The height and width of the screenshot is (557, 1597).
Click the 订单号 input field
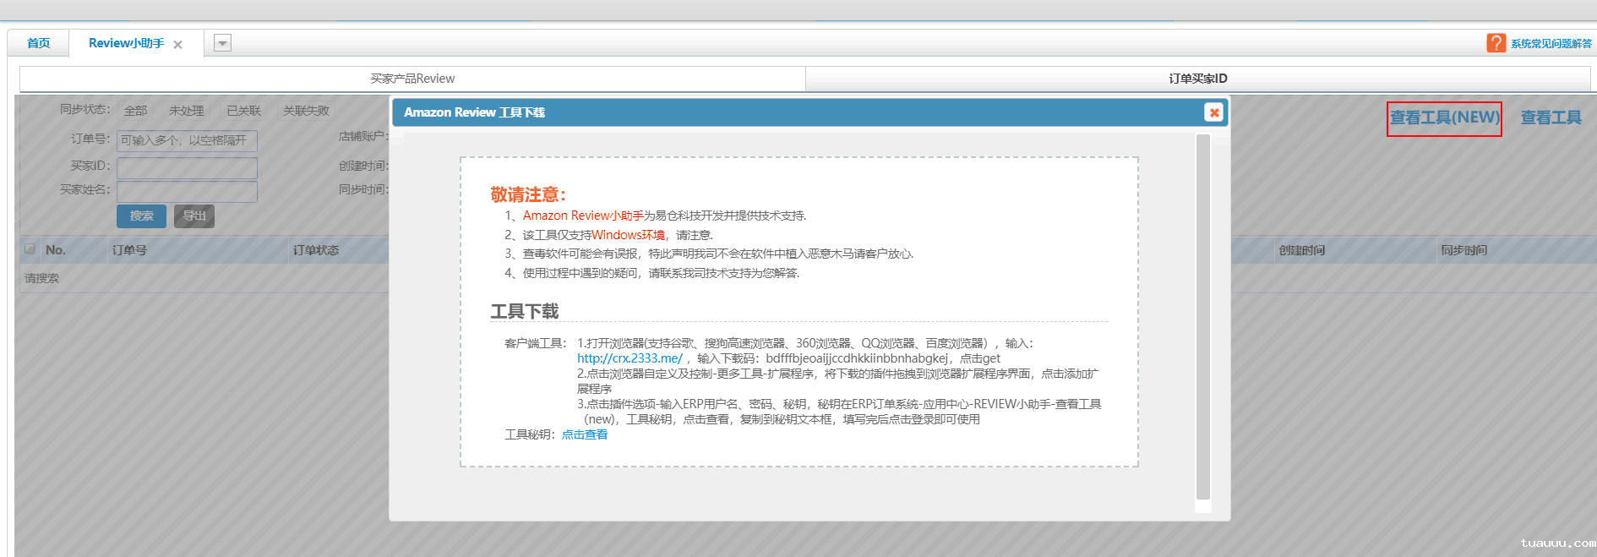187,140
